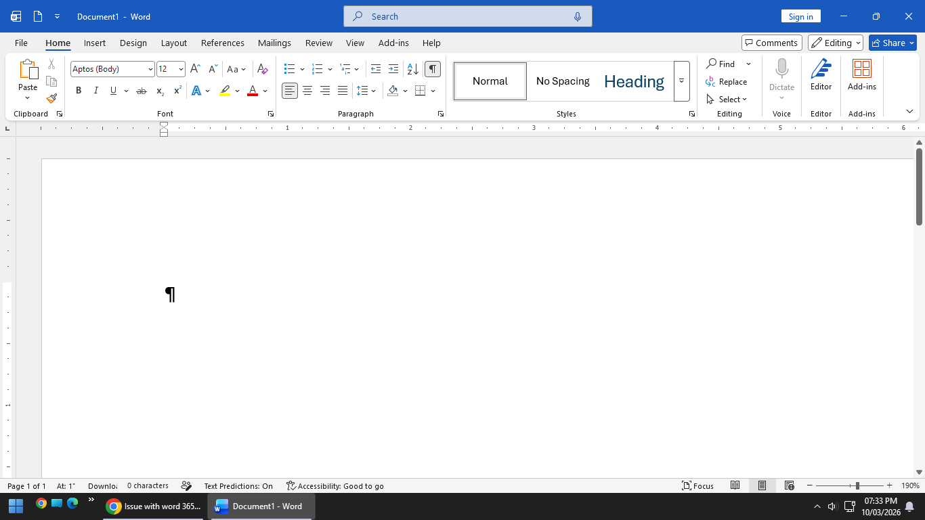Increase font size with the grow font icon
Viewport: 925px width, 520px height.
pyautogui.click(x=195, y=69)
